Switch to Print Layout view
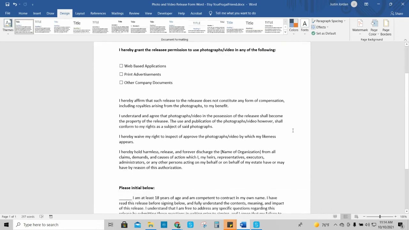409x230 pixels. (x=345, y=217)
